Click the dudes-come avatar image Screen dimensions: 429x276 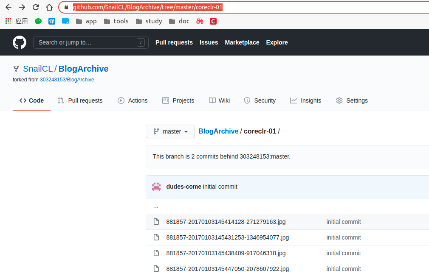[156, 187]
